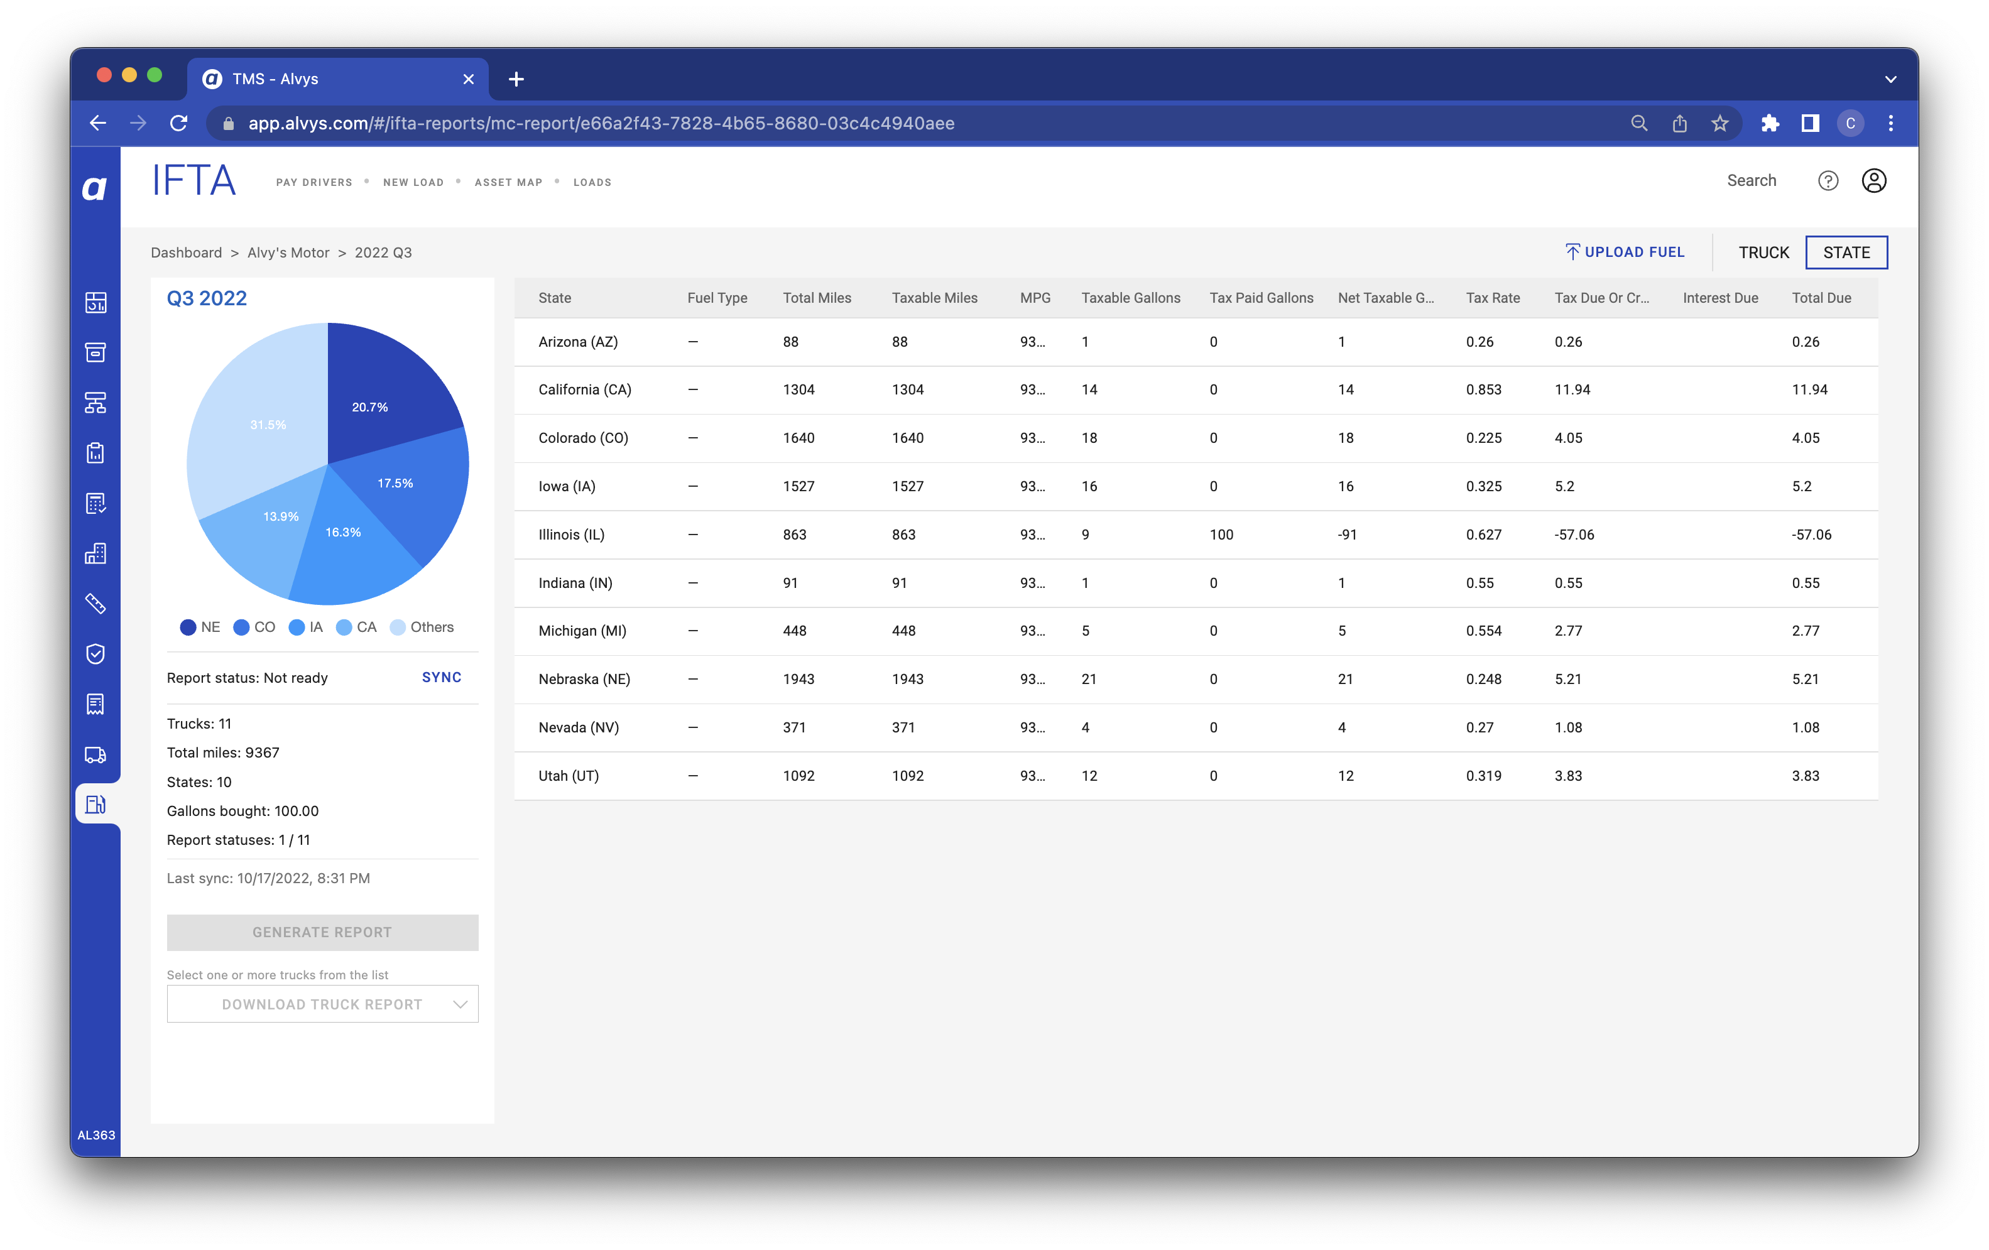Click the clipboard chart sidebar icon
This screenshot has height=1250, width=1989.
tap(96, 454)
